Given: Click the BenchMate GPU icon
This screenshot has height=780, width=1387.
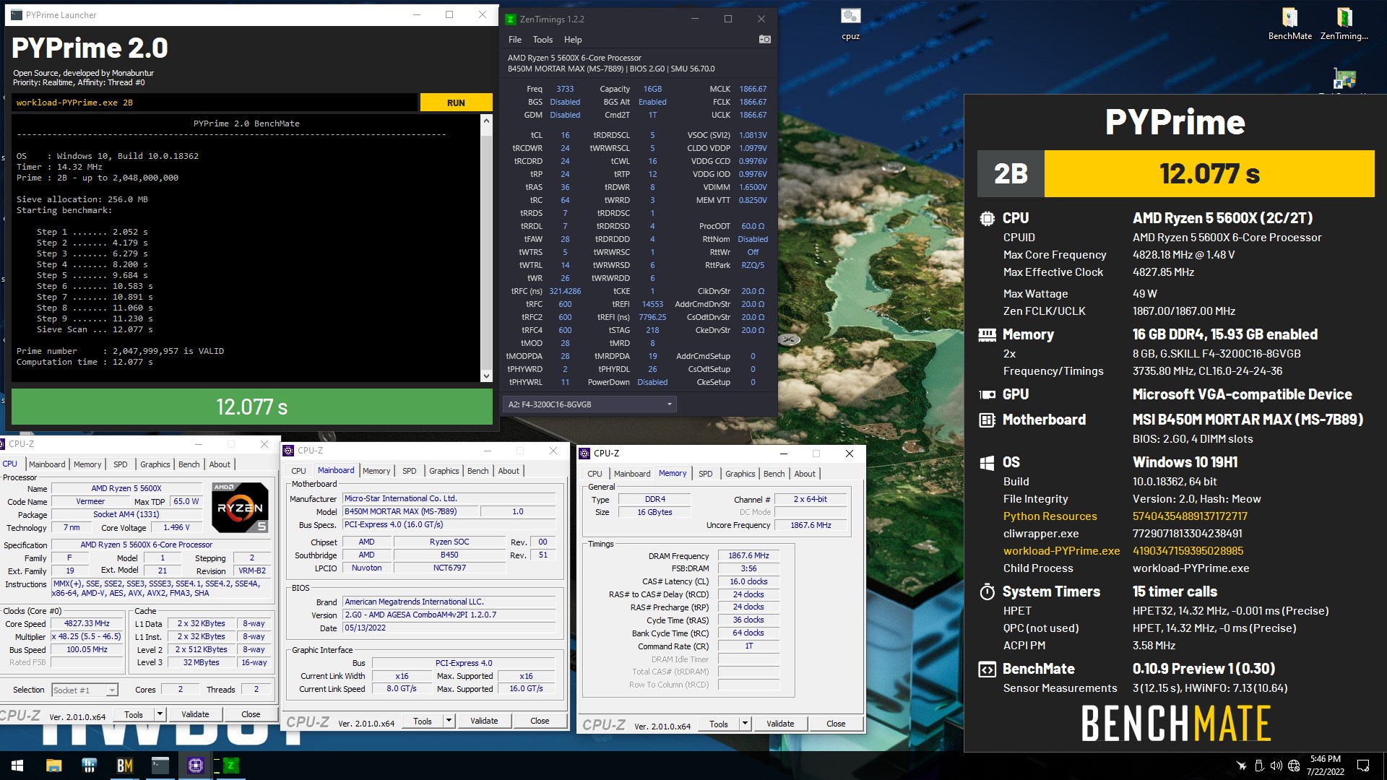Looking at the screenshot, I should [x=987, y=394].
